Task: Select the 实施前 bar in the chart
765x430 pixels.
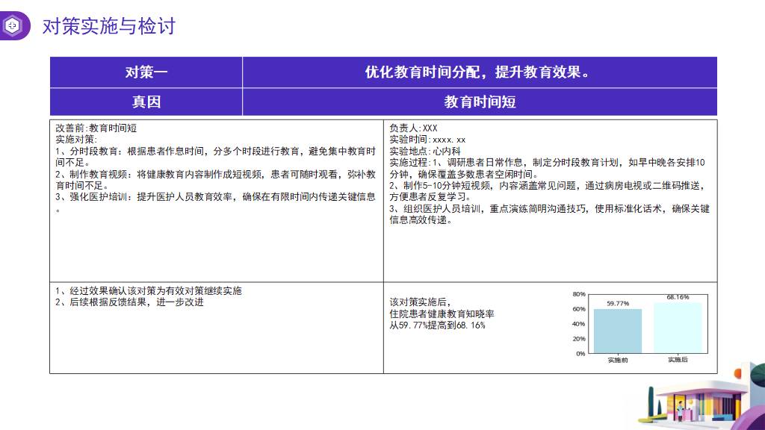Action: (618, 331)
